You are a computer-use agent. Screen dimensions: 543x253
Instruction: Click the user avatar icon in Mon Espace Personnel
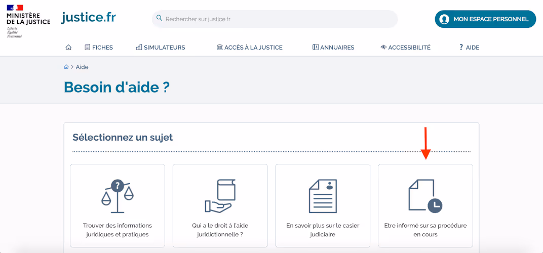(x=444, y=19)
